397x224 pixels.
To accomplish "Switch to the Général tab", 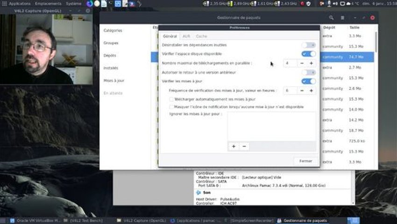I will click(170, 36).
